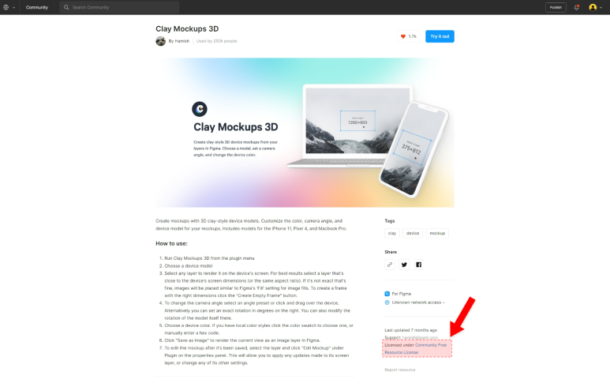Open the notifications bell icon
The height and width of the screenshot is (383, 610).
point(577,7)
